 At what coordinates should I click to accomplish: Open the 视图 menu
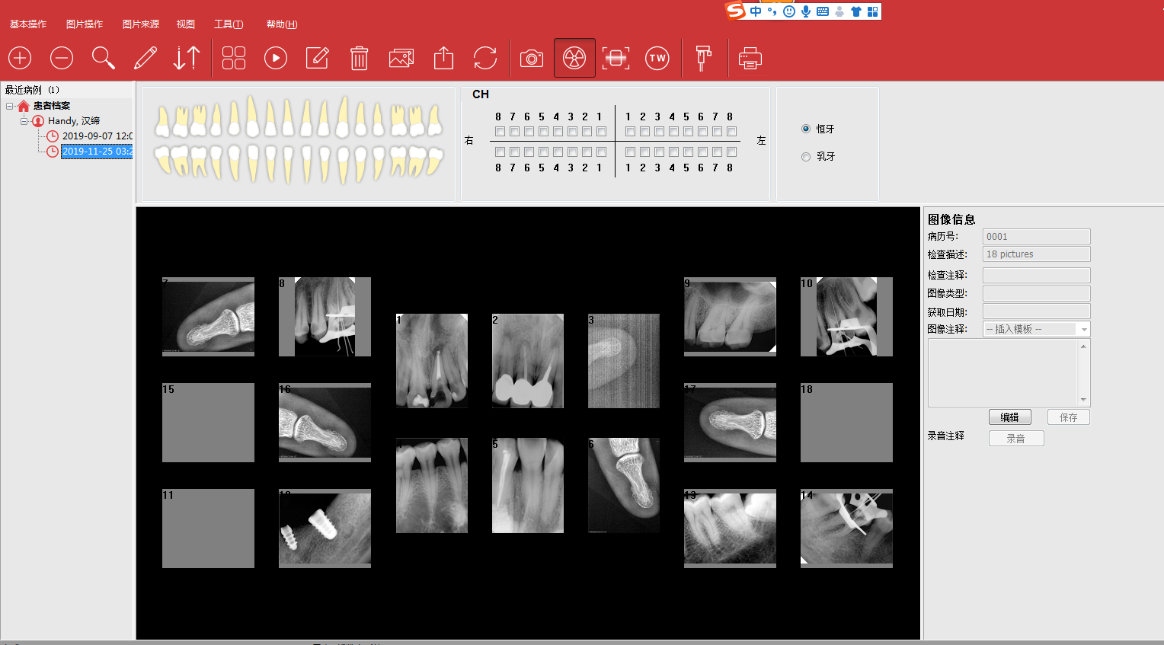point(186,24)
